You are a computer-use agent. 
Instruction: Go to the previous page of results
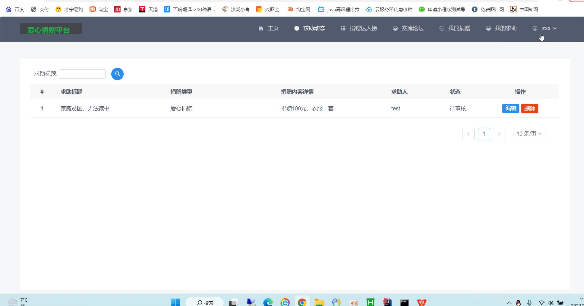click(468, 134)
